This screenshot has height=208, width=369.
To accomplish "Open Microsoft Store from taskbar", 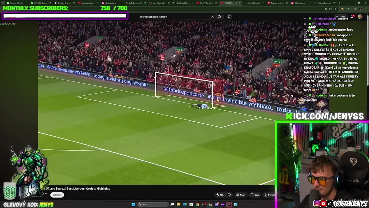I will point(191,205).
